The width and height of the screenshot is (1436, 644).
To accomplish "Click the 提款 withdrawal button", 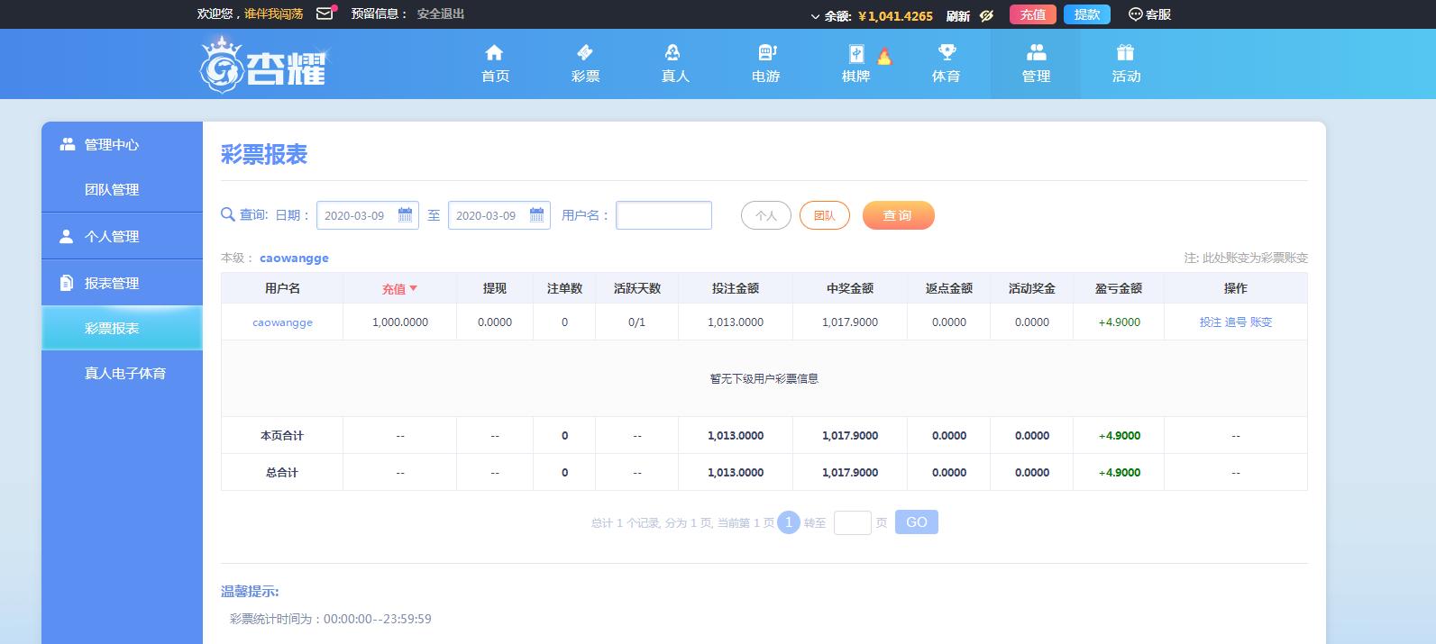I will [1086, 14].
